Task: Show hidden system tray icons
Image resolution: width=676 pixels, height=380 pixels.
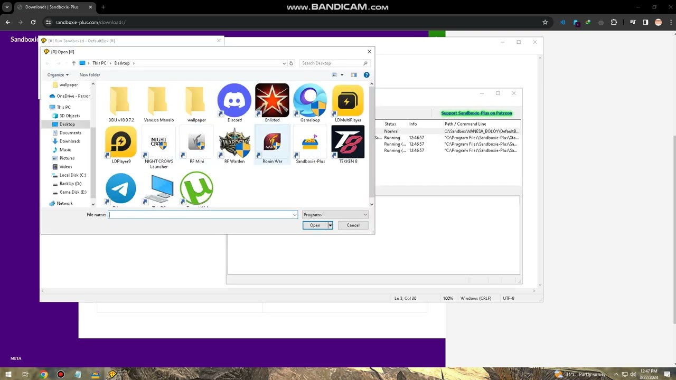Action: click(x=616, y=374)
